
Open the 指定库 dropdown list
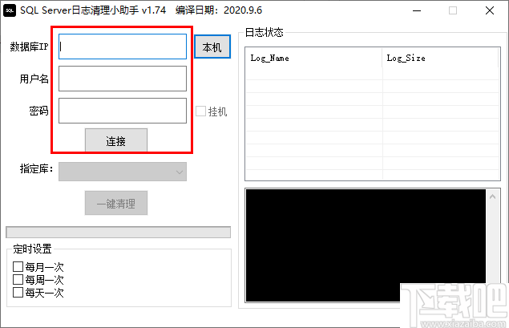(x=123, y=172)
